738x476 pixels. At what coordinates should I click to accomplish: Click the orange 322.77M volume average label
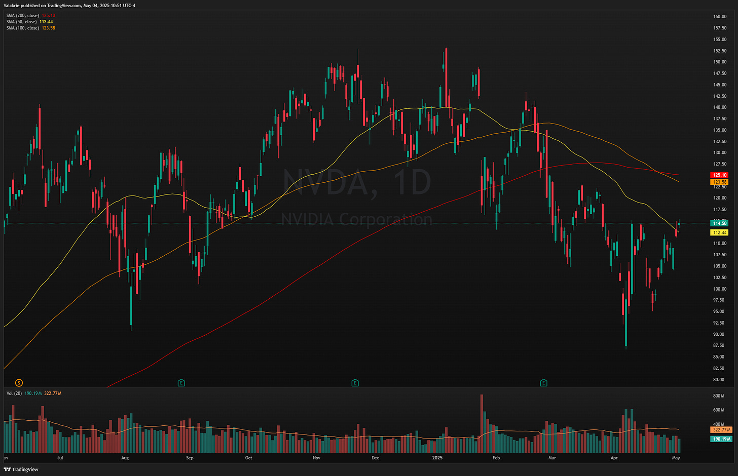(x=722, y=429)
